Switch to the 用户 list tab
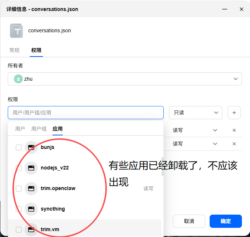 [x=20, y=129]
